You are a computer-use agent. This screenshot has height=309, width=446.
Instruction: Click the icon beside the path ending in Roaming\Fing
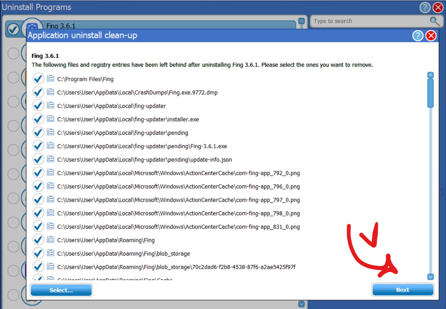click(x=51, y=239)
